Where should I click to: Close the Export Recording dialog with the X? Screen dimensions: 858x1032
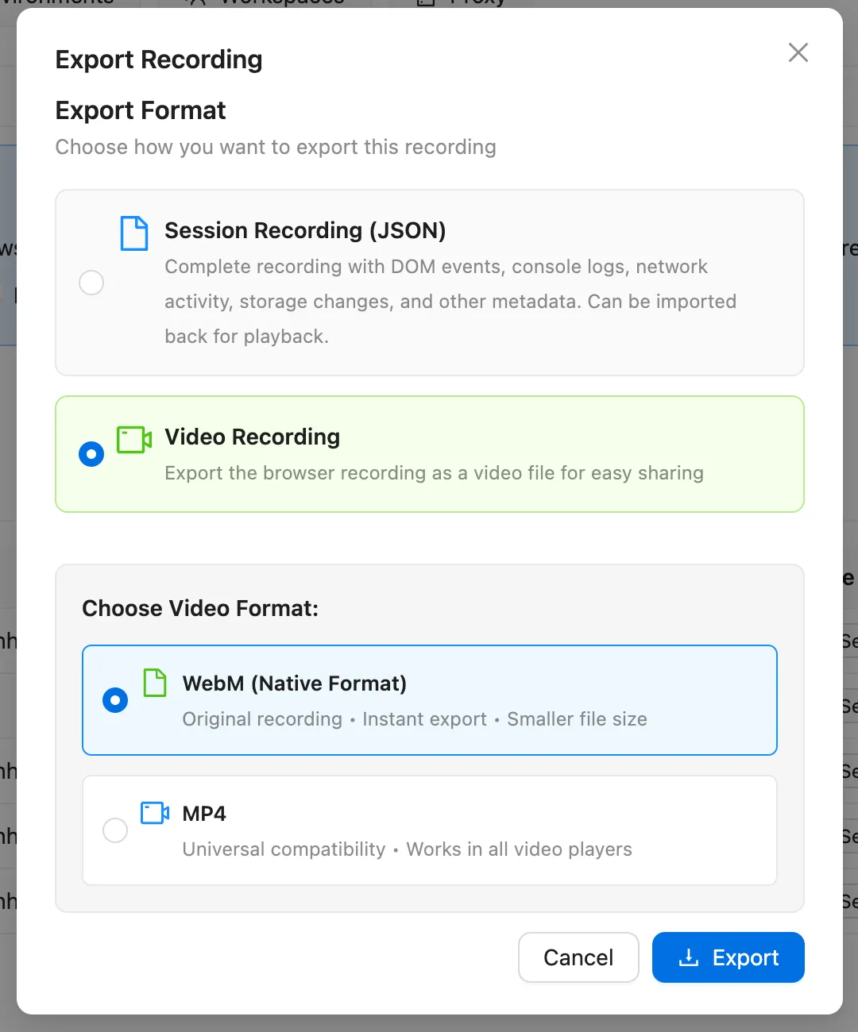(798, 52)
